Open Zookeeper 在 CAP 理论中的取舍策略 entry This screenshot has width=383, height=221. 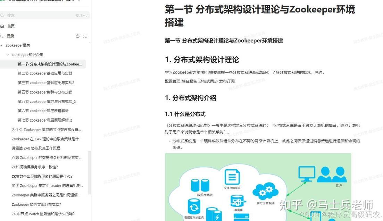[47, 139]
